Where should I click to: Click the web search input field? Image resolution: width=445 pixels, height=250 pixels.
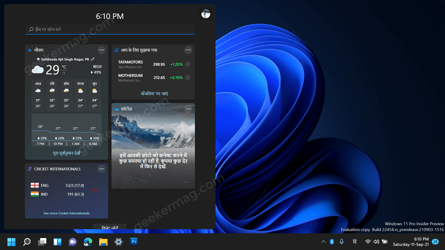110,30
